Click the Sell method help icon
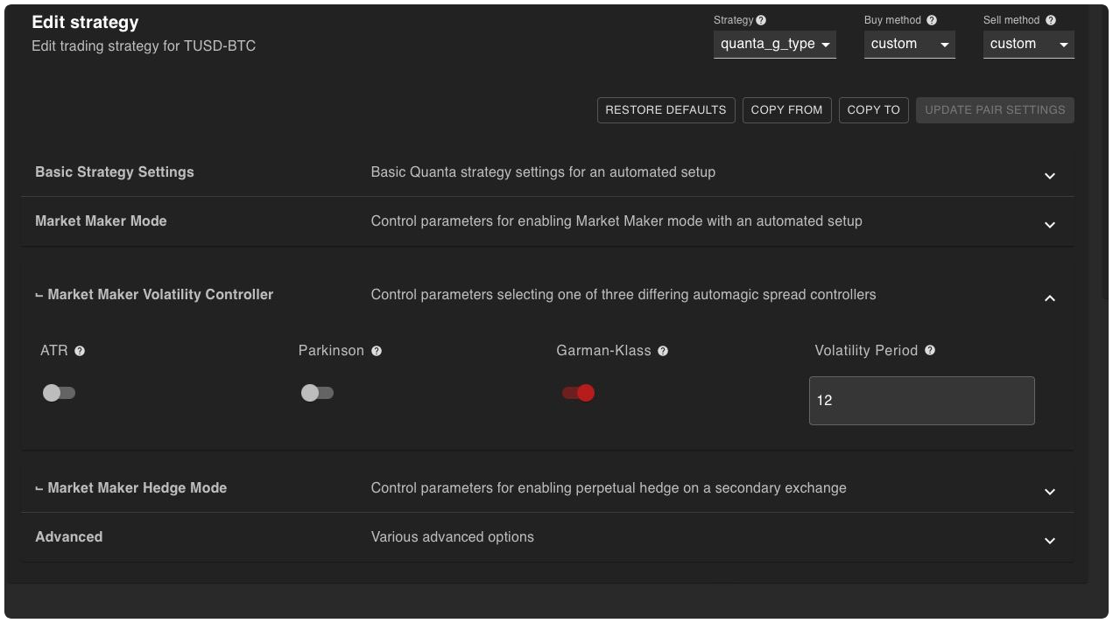 (1051, 20)
